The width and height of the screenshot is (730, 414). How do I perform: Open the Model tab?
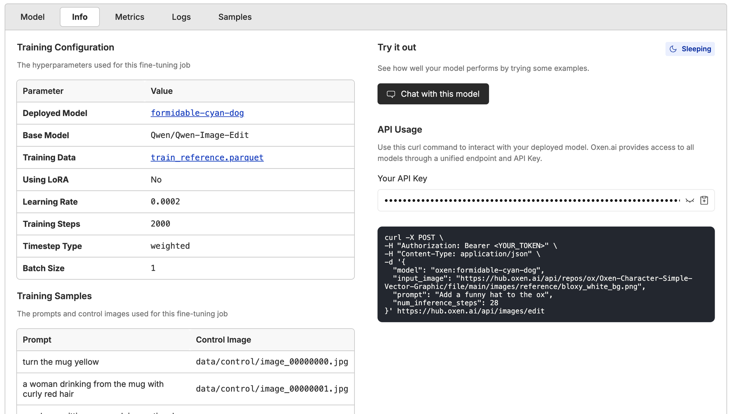point(32,17)
